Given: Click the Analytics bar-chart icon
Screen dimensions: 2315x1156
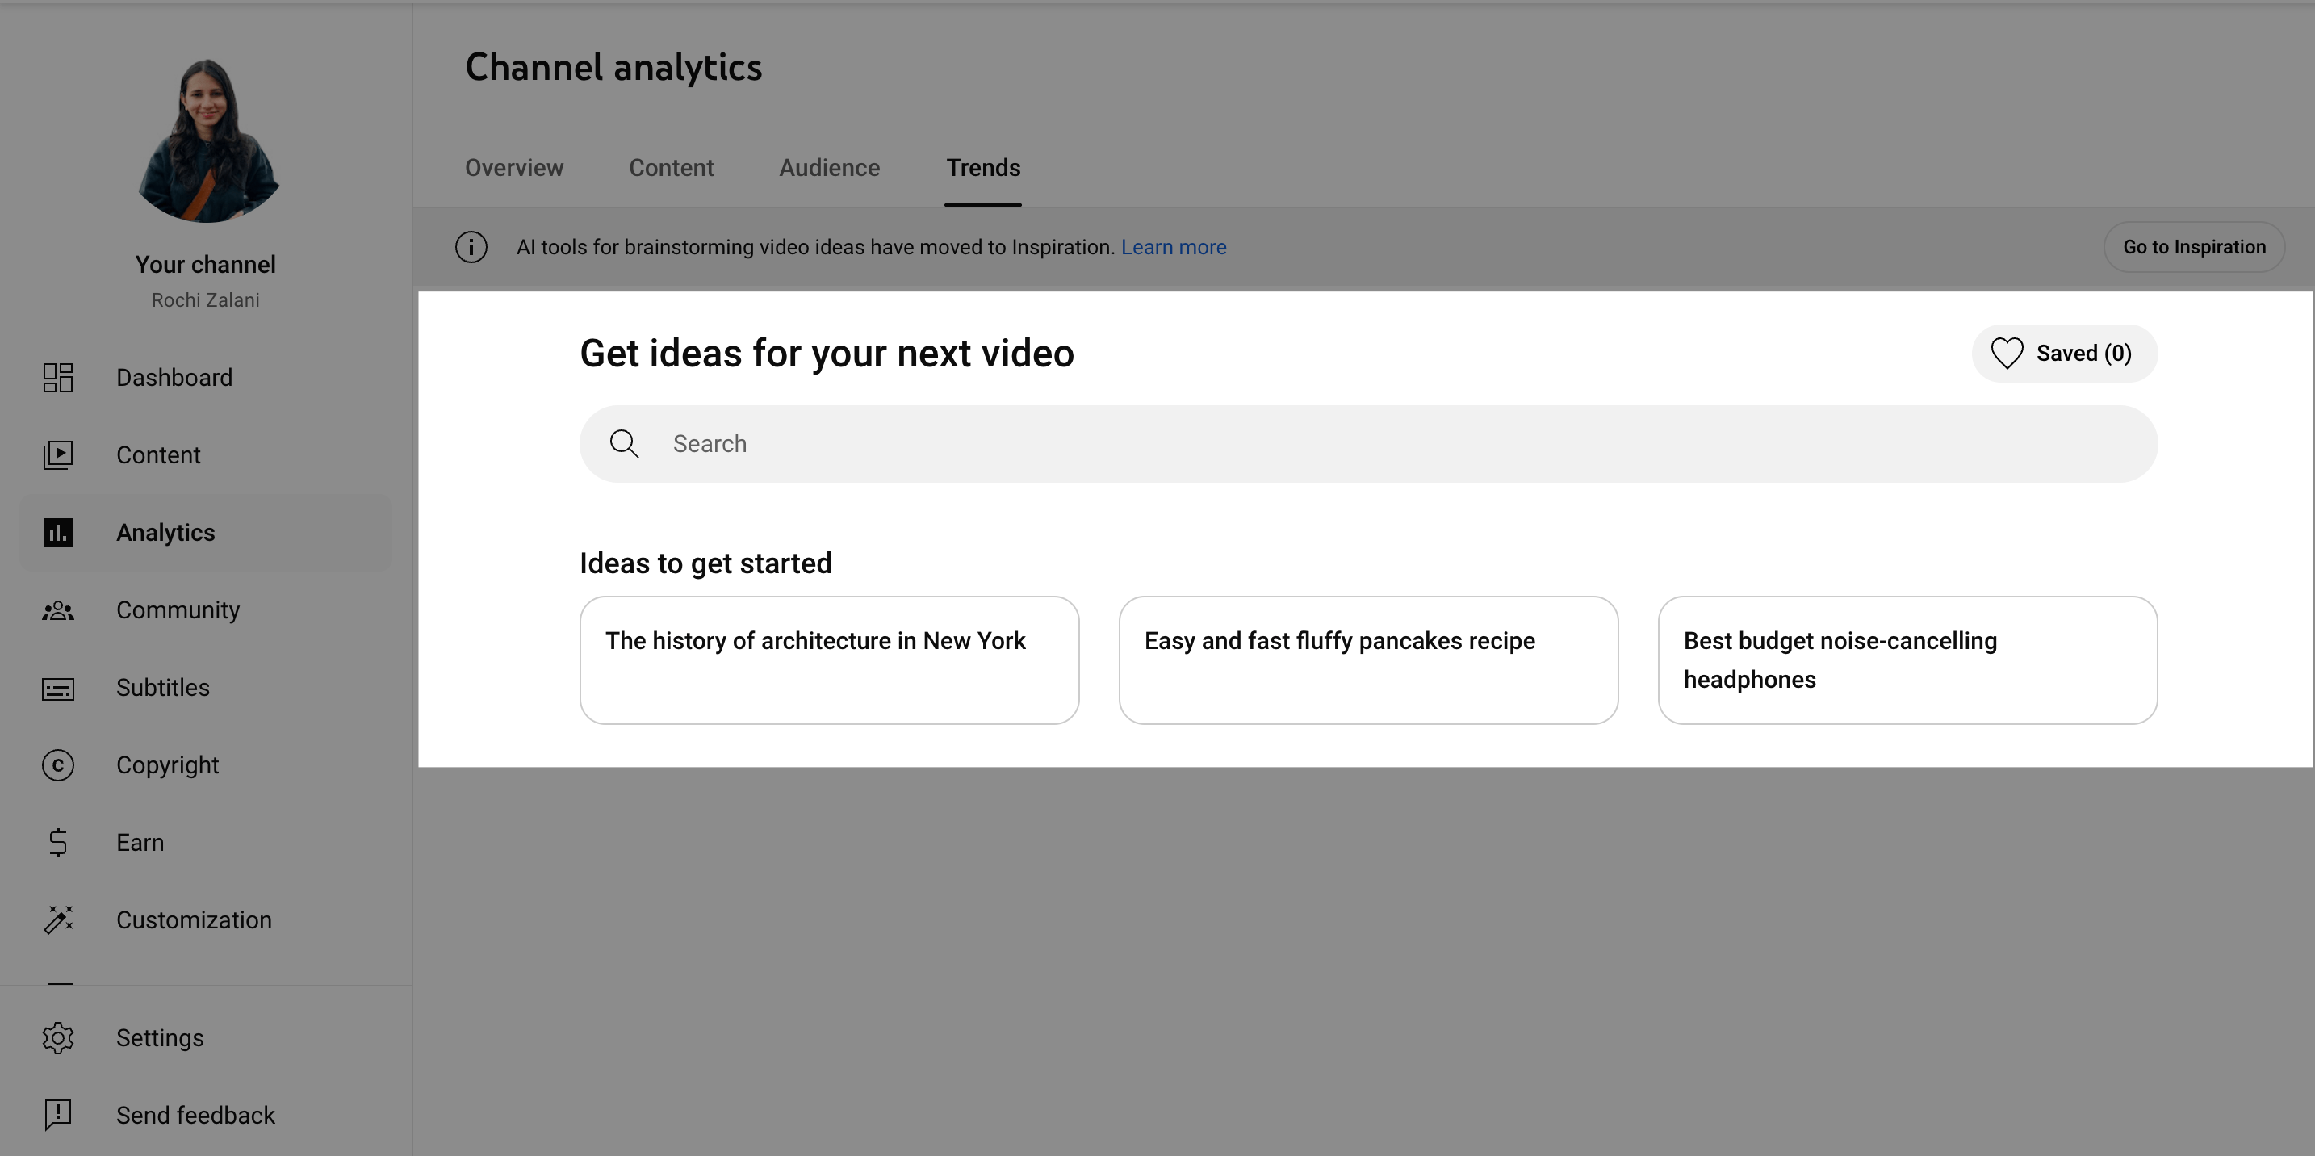Looking at the screenshot, I should click(57, 532).
